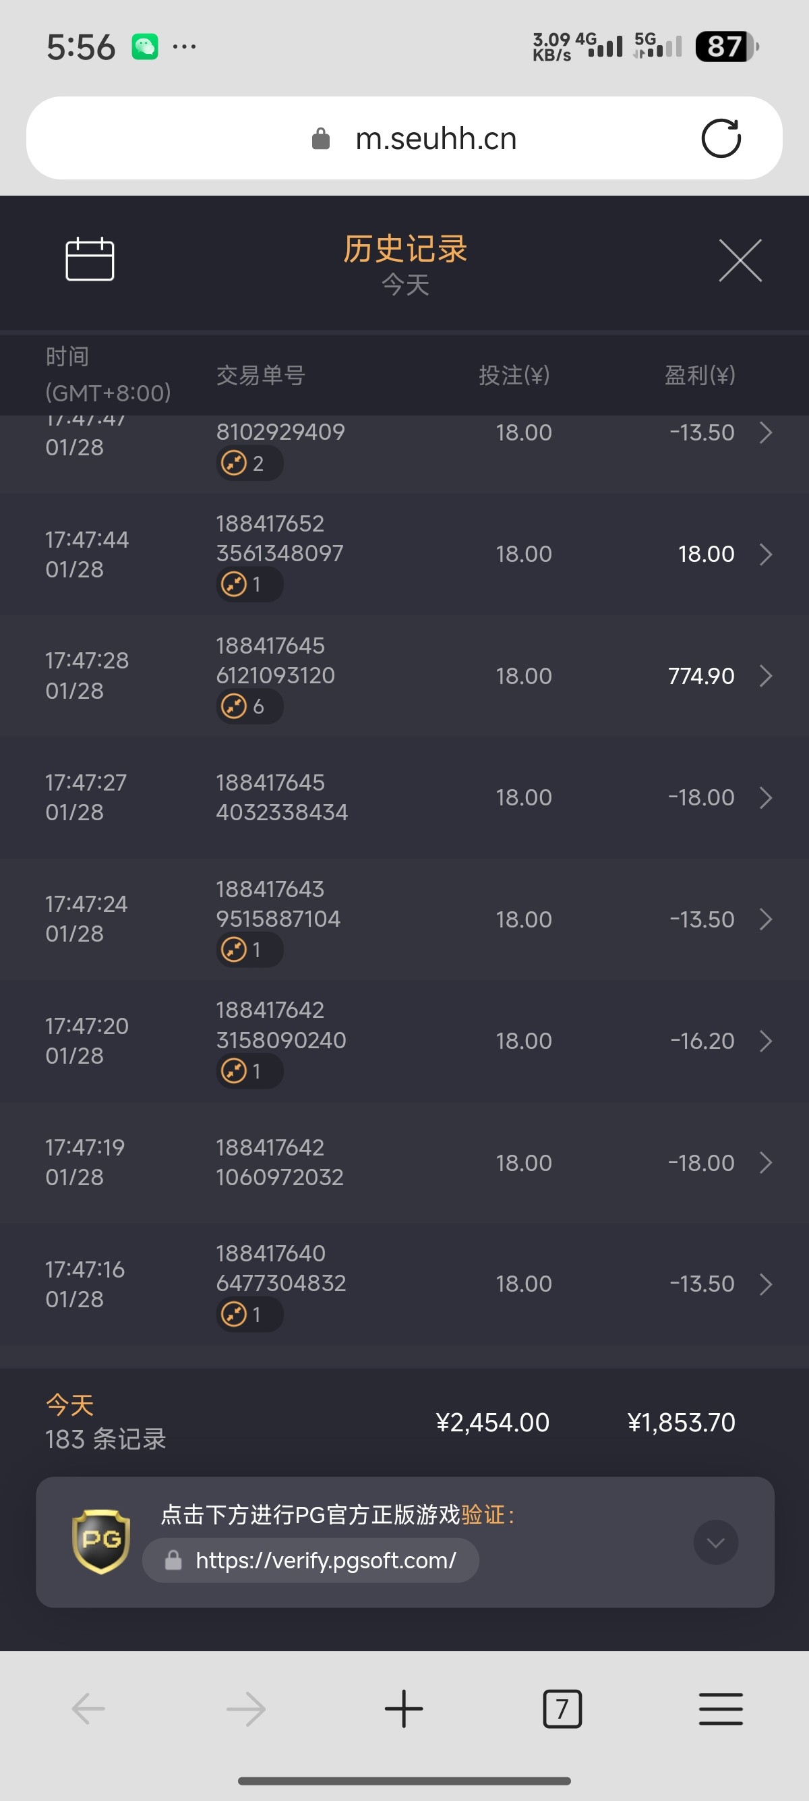Go forward with browser forward arrow
Image resolution: width=809 pixels, height=1801 pixels.
click(x=246, y=1709)
